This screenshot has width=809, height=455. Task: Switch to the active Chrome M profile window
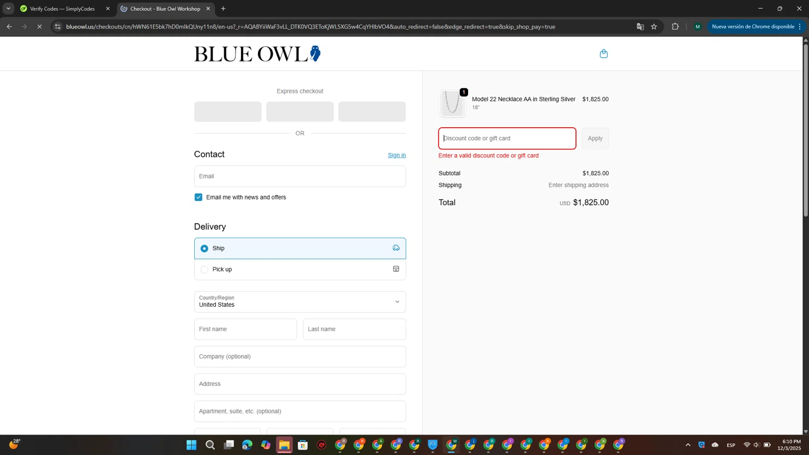click(451, 445)
